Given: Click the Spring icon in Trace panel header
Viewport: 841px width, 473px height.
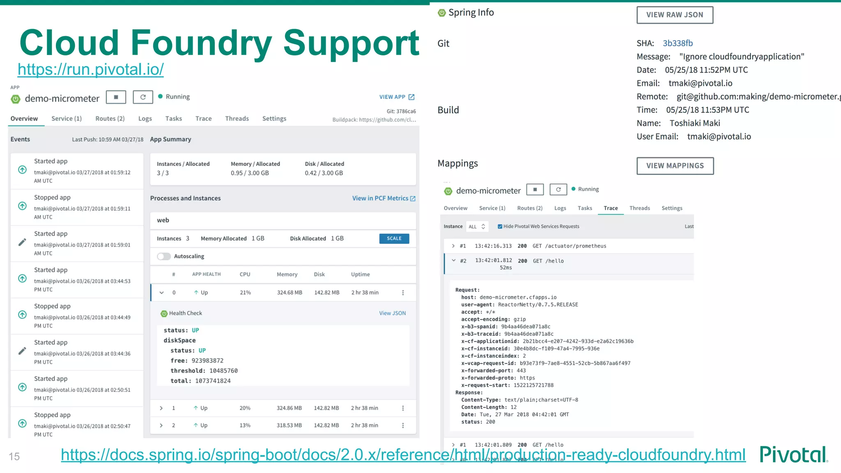Looking at the screenshot, I should [448, 191].
